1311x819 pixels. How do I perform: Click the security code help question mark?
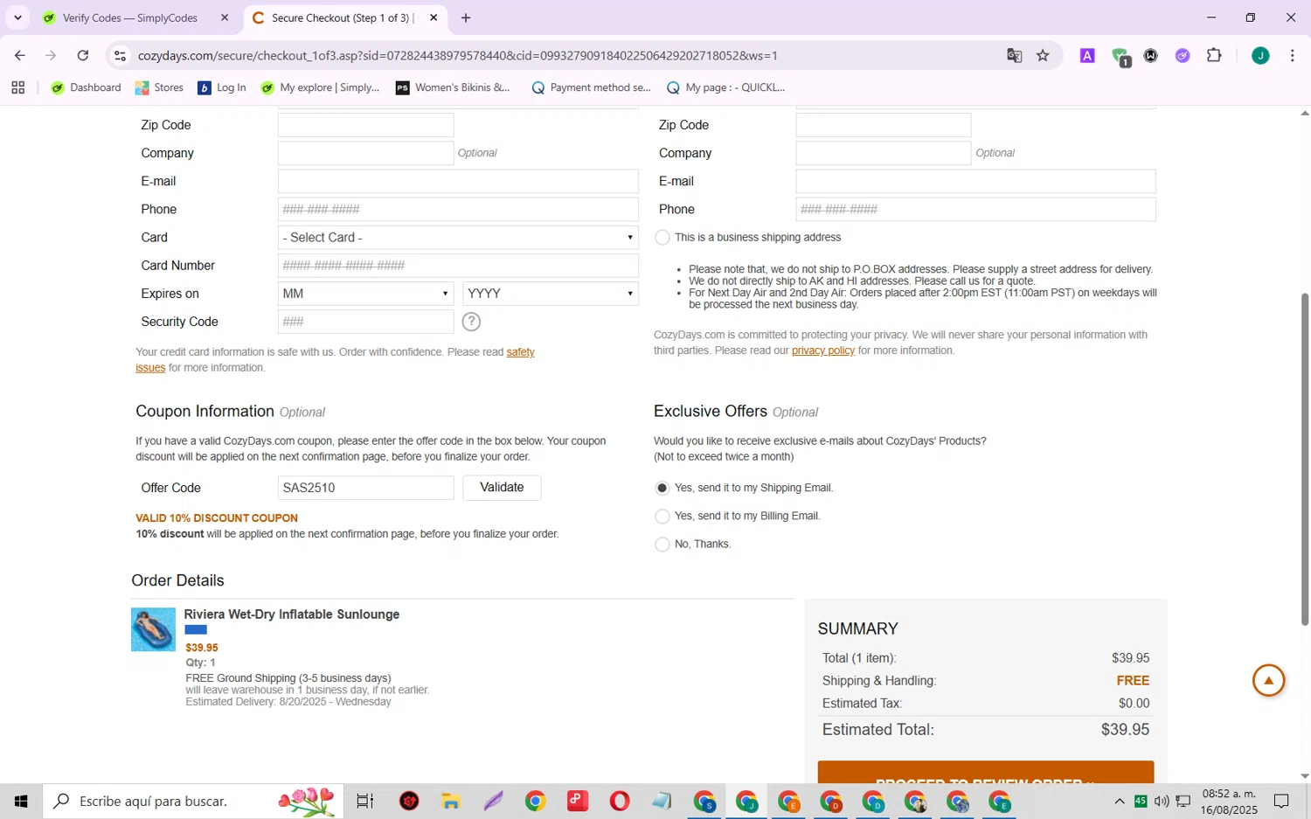tap(471, 322)
